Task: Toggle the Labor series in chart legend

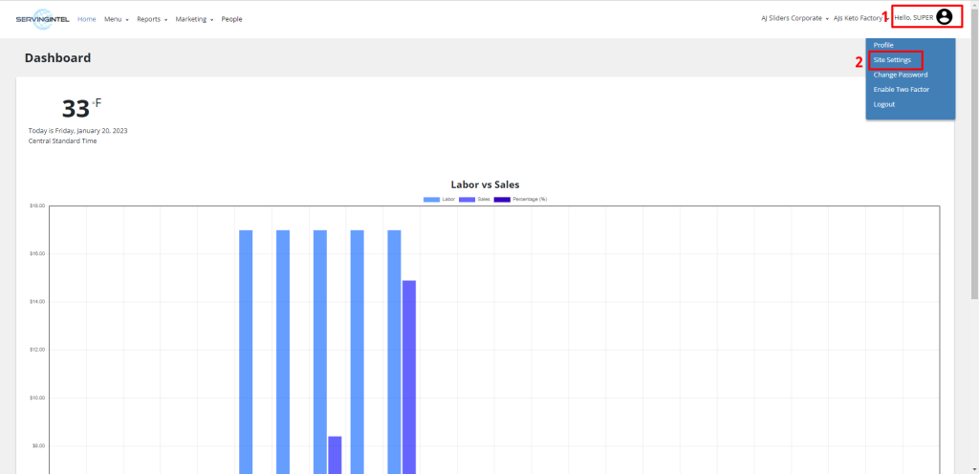Action: pos(432,199)
